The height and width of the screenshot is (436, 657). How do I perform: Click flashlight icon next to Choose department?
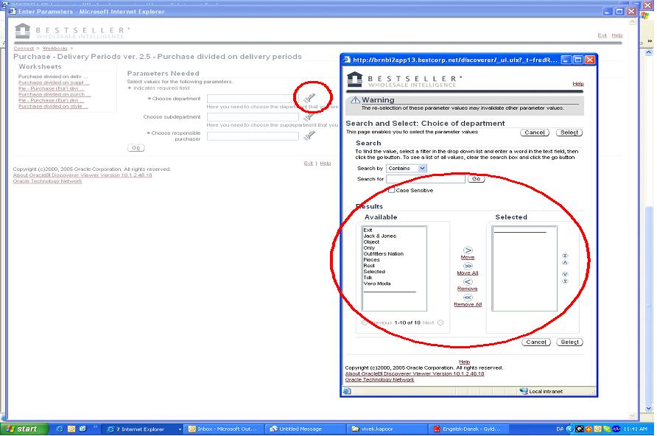[x=310, y=98]
